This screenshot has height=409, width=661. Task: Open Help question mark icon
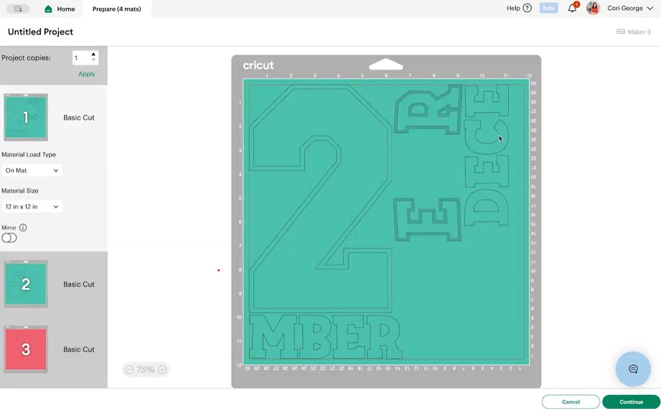coord(527,8)
